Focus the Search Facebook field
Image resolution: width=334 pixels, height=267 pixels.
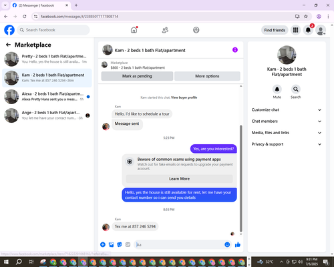(x=53, y=30)
